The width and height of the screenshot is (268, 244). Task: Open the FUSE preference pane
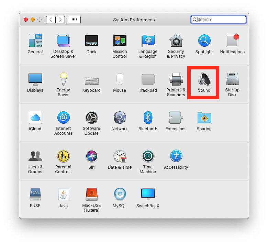(x=35, y=198)
